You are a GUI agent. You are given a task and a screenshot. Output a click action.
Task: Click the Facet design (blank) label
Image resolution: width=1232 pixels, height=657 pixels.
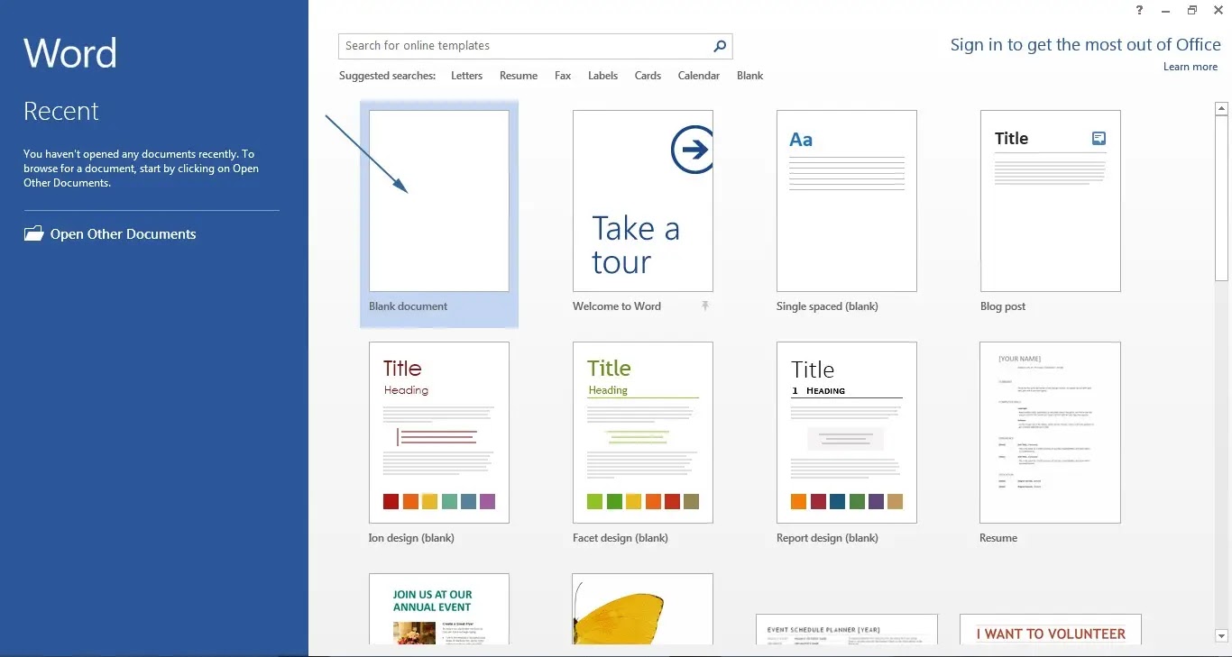621,538
